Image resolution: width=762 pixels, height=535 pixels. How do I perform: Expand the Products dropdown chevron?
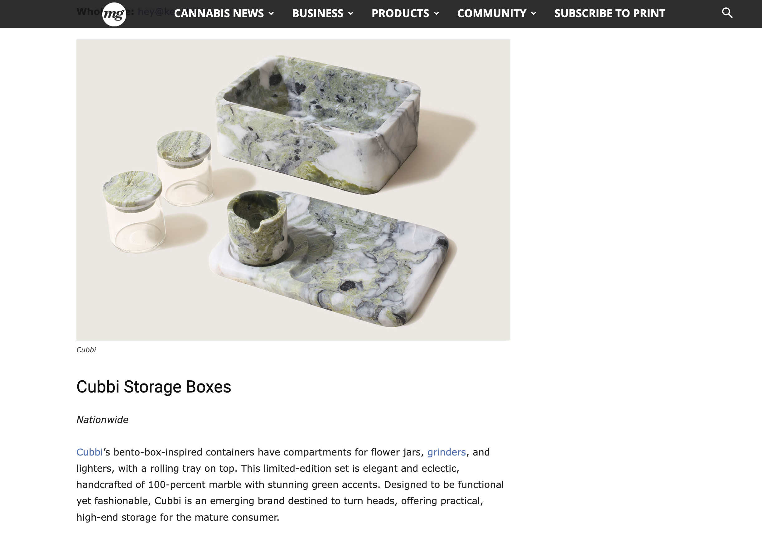click(x=436, y=14)
